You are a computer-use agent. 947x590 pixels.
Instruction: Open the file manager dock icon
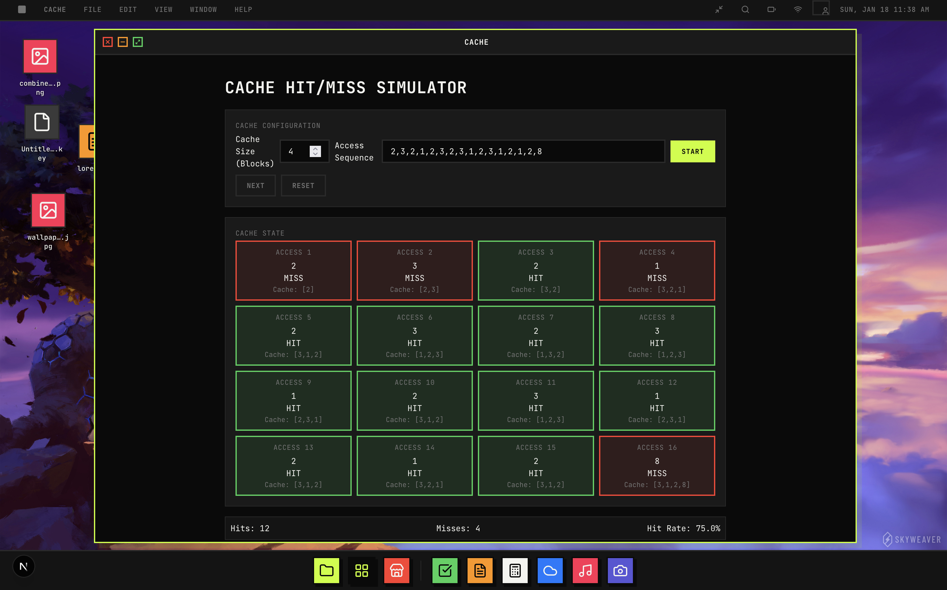[327, 571]
